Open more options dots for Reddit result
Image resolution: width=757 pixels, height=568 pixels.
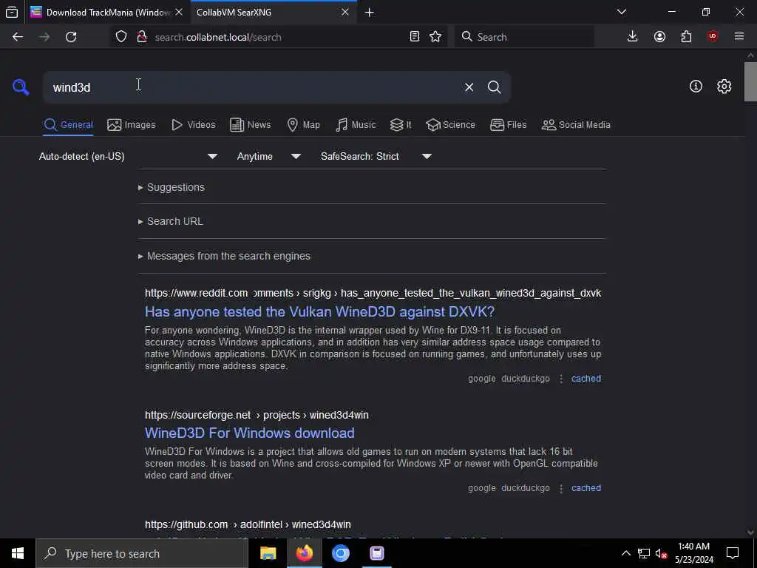(560, 379)
